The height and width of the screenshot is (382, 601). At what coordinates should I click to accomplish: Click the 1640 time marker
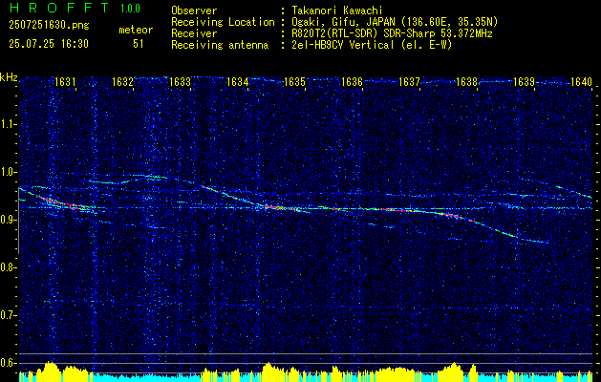(582, 82)
